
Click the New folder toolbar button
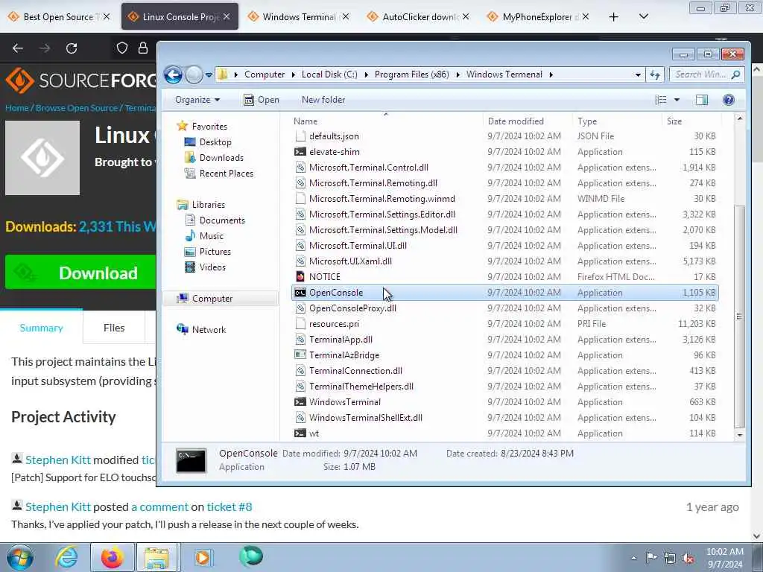tap(323, 100)
